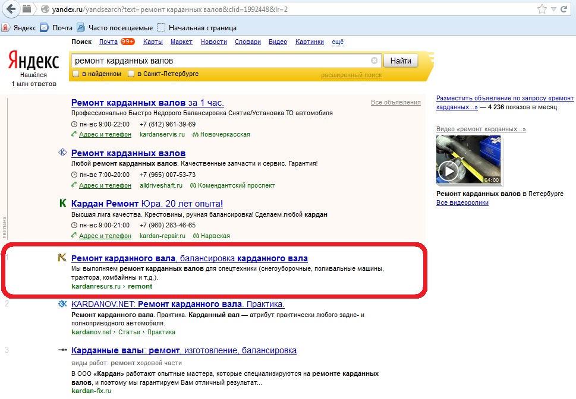Open Разместить объявление по запросу link

pyautogui.click(x=505, y=102)
